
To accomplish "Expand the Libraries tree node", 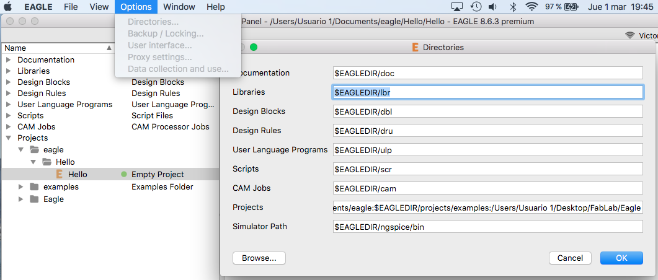I will point(9,71).
